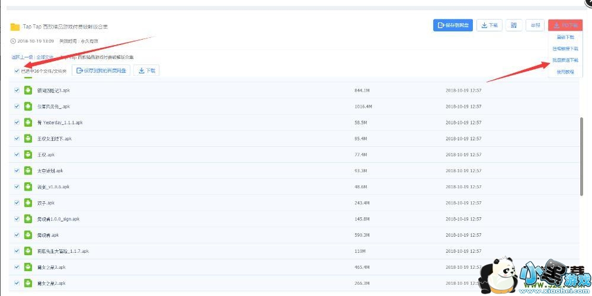Uncheck the checkbox for 王权女王陛下.apk
The height and width of the screenshot is (296, 592).
pyautogui.click(x=17, y=139)
